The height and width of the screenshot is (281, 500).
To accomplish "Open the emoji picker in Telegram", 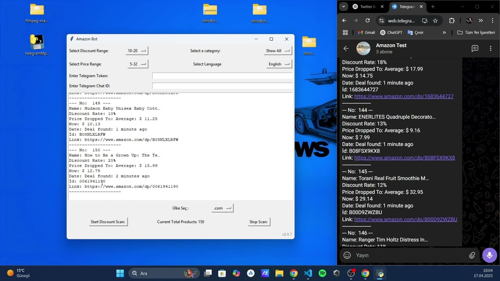I will [347, 255].
